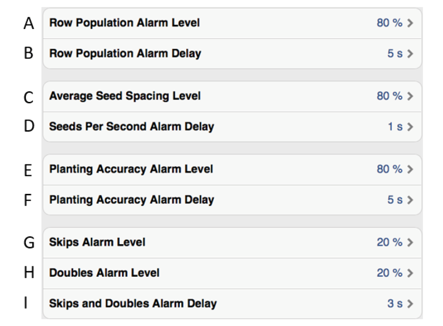
Task: Expand chevron beside Planting Accuracy Alarm Level
Action: click(x=410, y=169)
